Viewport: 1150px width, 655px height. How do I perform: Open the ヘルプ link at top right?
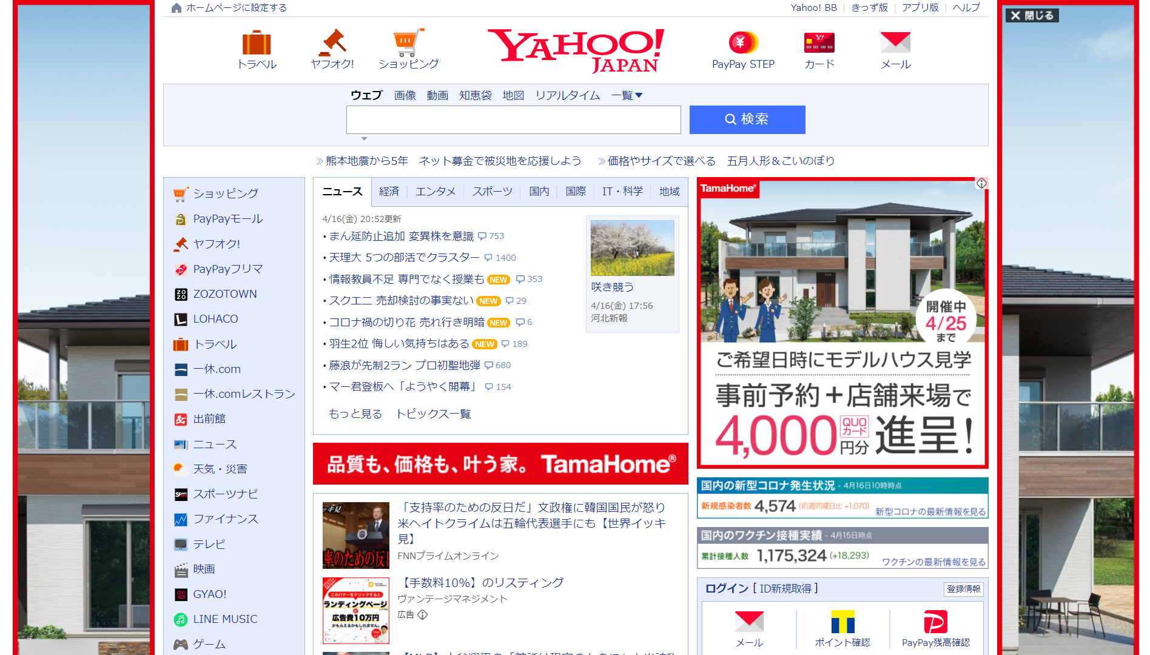[x=966, y=8]
